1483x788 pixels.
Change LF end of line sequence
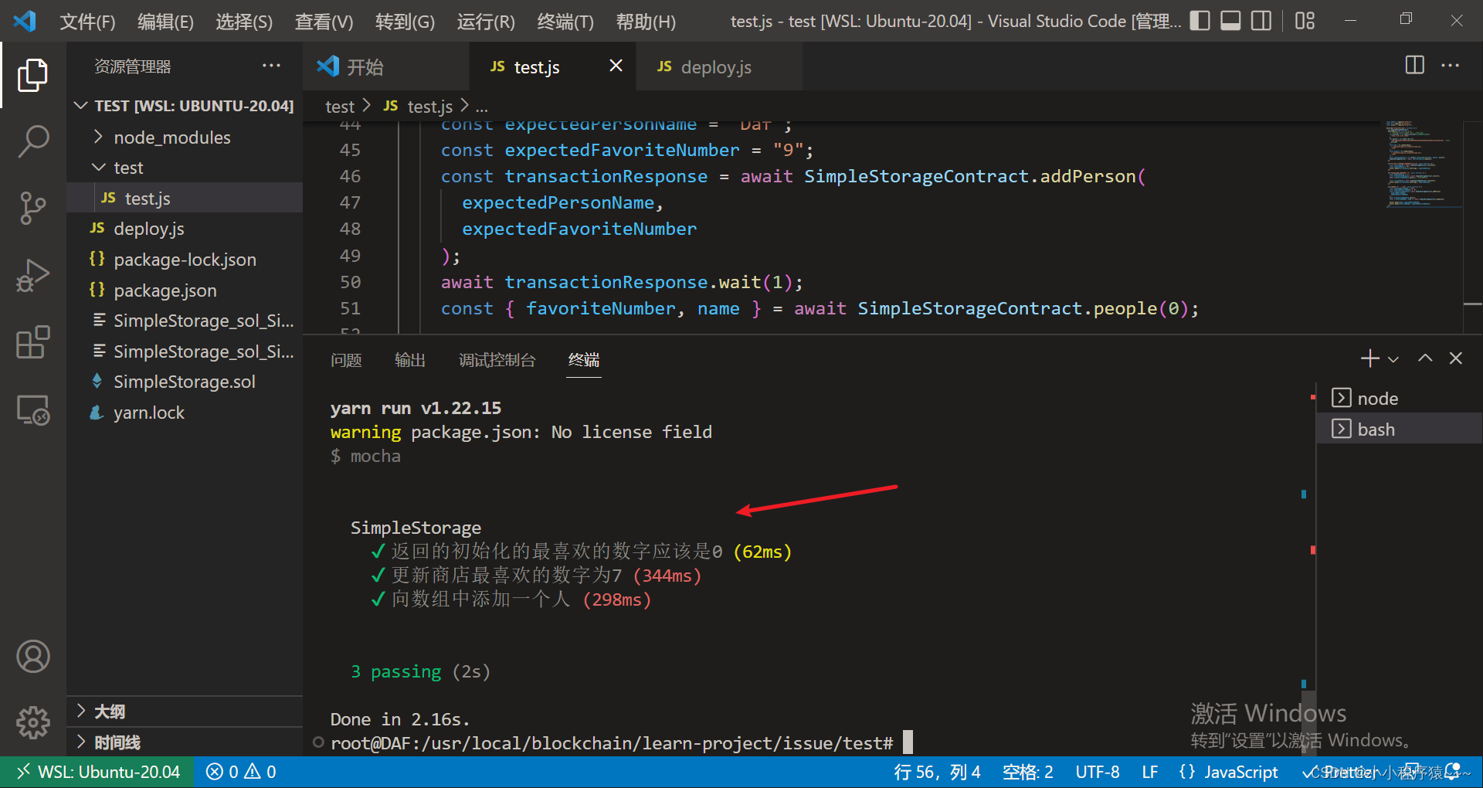1149,772
